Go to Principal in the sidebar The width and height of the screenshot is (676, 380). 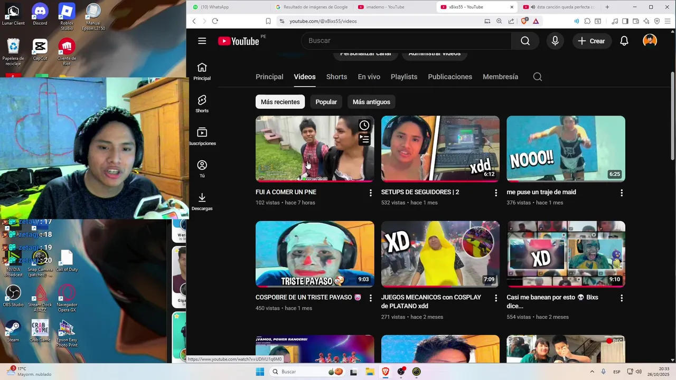[x=202, y=71]
